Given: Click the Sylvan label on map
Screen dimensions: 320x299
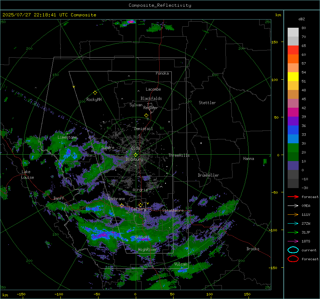Looking at the screenshot, I should [x=136, y=105].
